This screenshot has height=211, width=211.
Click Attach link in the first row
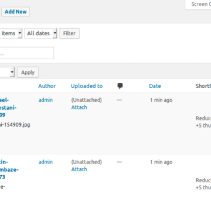pyautogui.click(x=79, y=107)
